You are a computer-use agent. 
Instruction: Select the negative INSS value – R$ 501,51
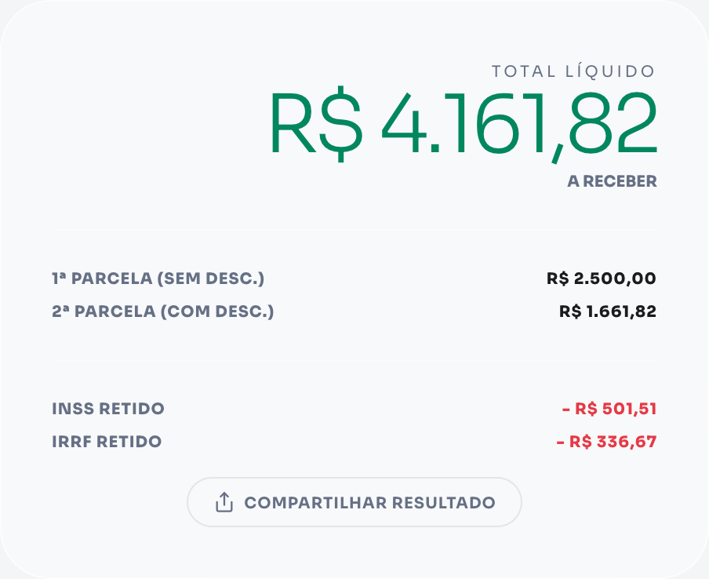coord(608,408)
